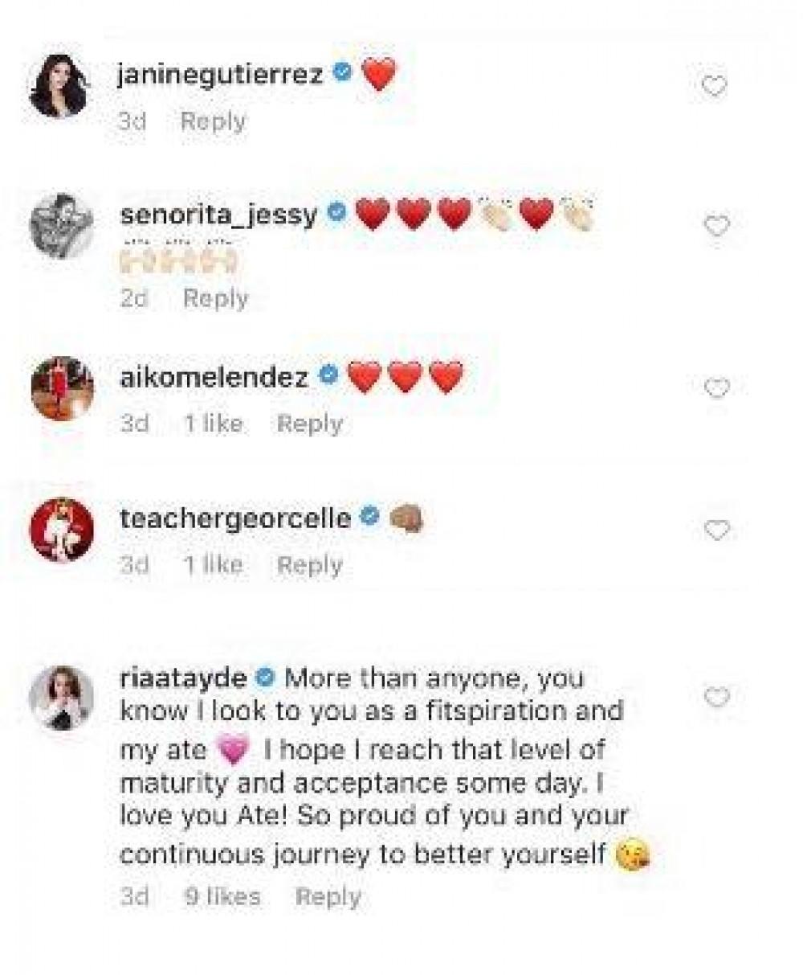Reply to riaatayde's comment
The image size is (803, 975).
[x=328, y=897]
